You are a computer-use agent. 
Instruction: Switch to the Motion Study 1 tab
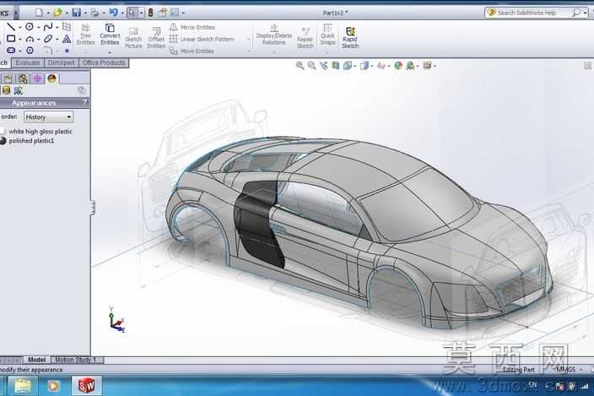click(76, 360)
